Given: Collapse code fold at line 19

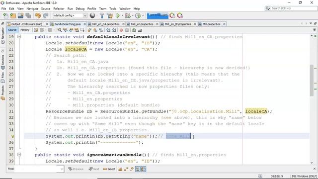Looking at the screenshot, I should [x=19, y=37].
